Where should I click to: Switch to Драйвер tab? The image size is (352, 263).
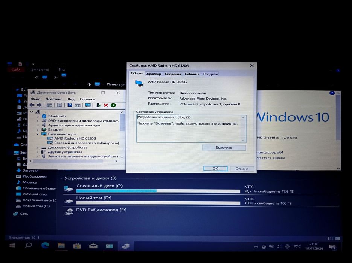[x=154, y=74]
